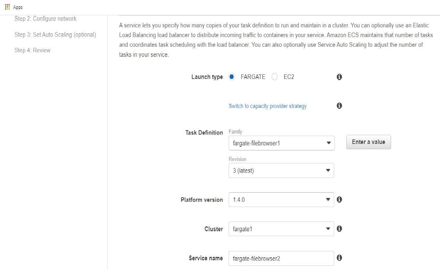Click the Enter a value button
Screen dimensions: 440x270
[369, 142]
